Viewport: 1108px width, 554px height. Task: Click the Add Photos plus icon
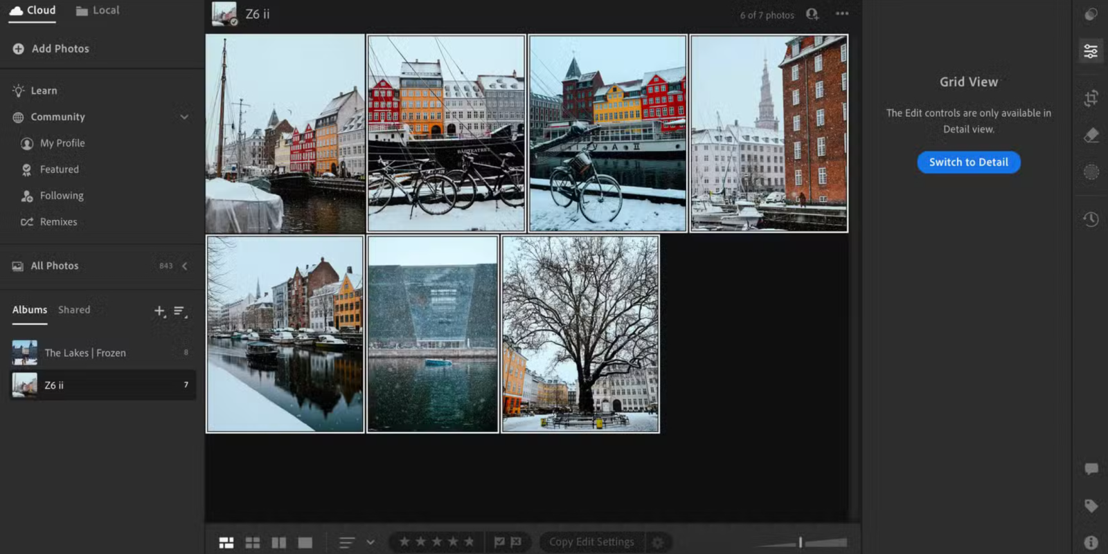point(19,48)
